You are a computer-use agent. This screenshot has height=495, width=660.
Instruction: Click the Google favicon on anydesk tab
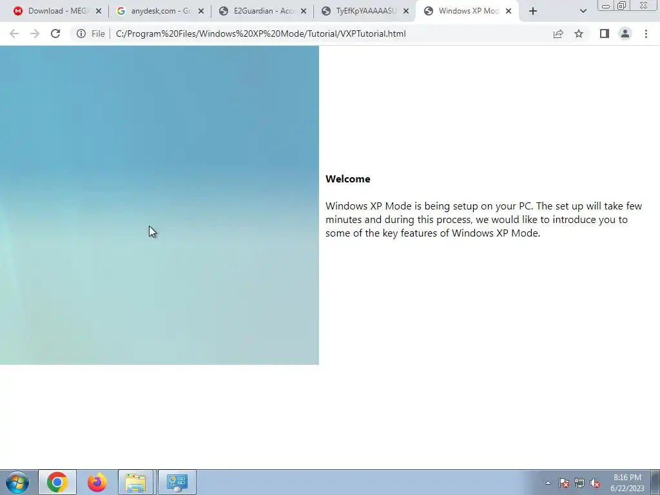tap(121, 11)
